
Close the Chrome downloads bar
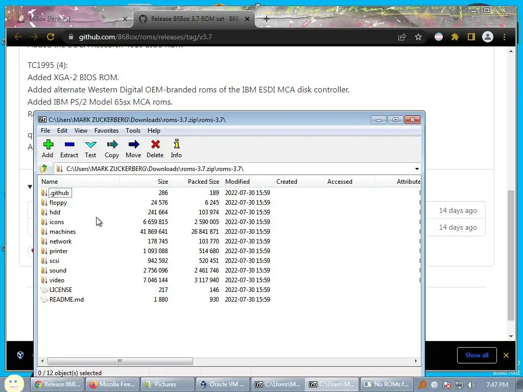[506, 355]
